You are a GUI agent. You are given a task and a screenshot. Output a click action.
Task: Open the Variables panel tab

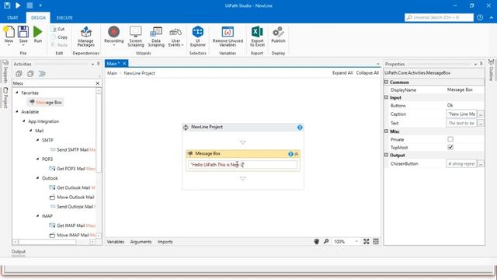[x=116, y=242]
